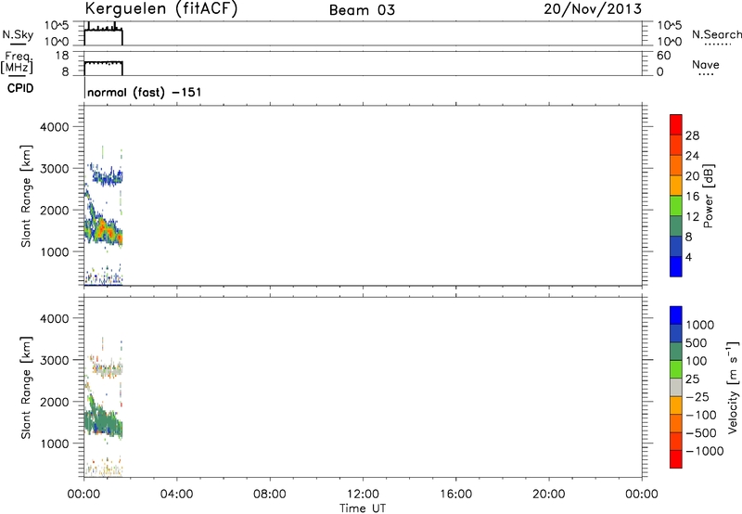
Task: Pick the sea-green 100–500 Velocity swatch
Action: point(676,352)
